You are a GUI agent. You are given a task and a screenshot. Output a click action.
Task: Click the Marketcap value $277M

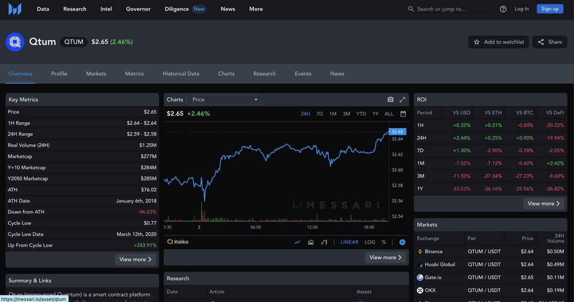click(x=148, y=156)
